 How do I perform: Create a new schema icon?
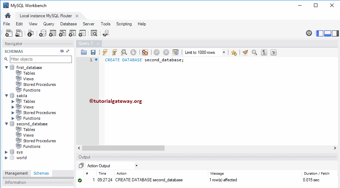(x=43, y=33)
